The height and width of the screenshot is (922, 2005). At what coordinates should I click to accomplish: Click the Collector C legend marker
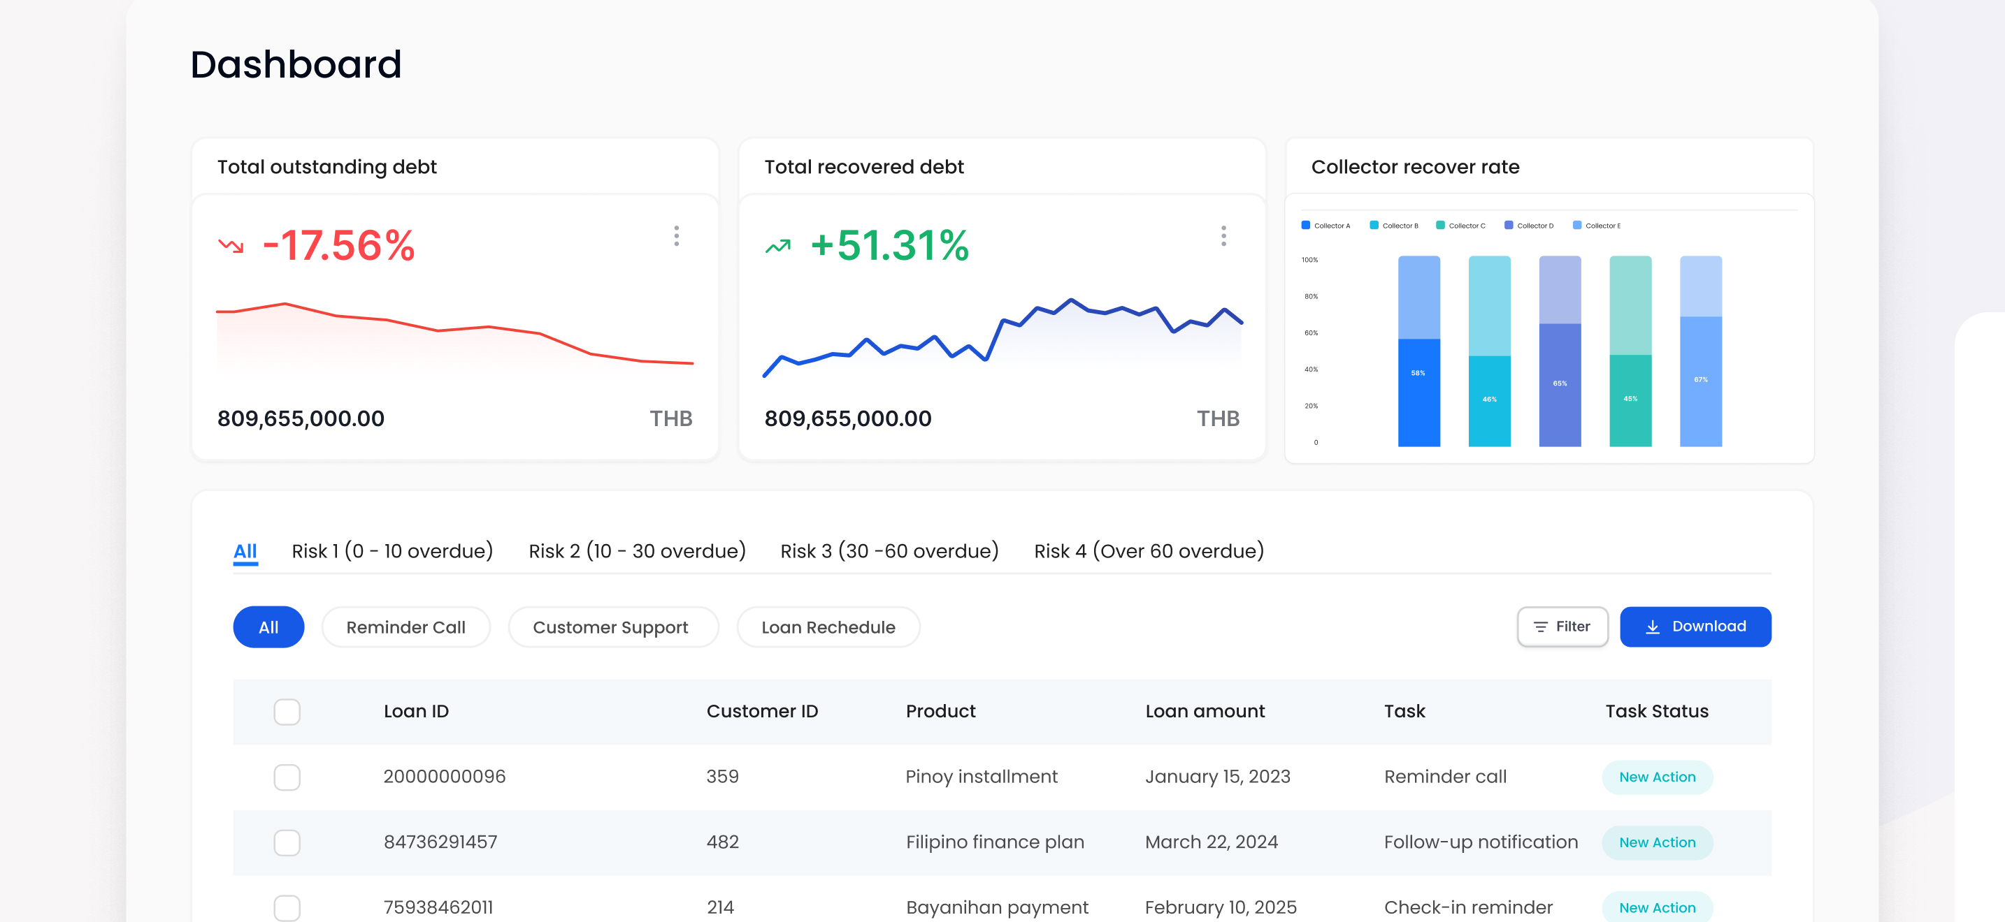(x=1441, y=226)
